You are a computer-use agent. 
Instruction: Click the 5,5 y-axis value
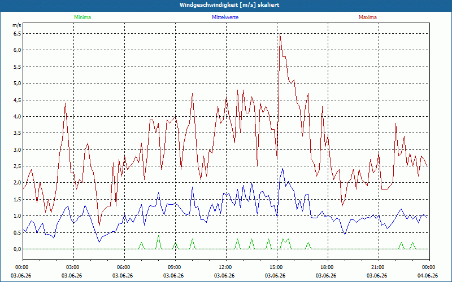tap(17, 67)
